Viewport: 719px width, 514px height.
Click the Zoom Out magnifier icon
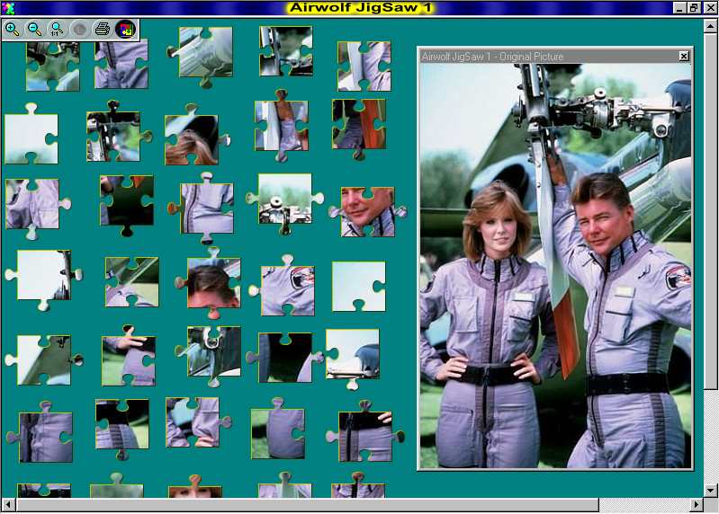click(x=34, y=30)
